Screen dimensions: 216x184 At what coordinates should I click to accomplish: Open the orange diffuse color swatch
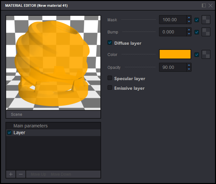click(x=175, y=54)
